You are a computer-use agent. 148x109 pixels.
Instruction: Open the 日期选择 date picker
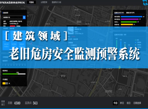(x=137, y=103)
